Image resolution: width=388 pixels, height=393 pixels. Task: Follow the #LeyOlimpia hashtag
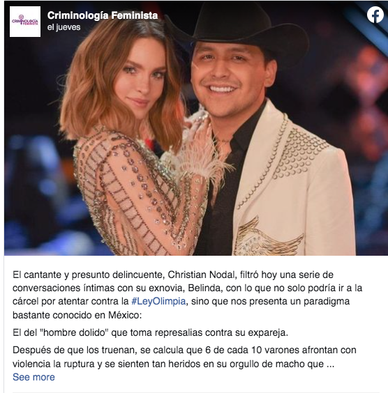[x=158, y=301]
